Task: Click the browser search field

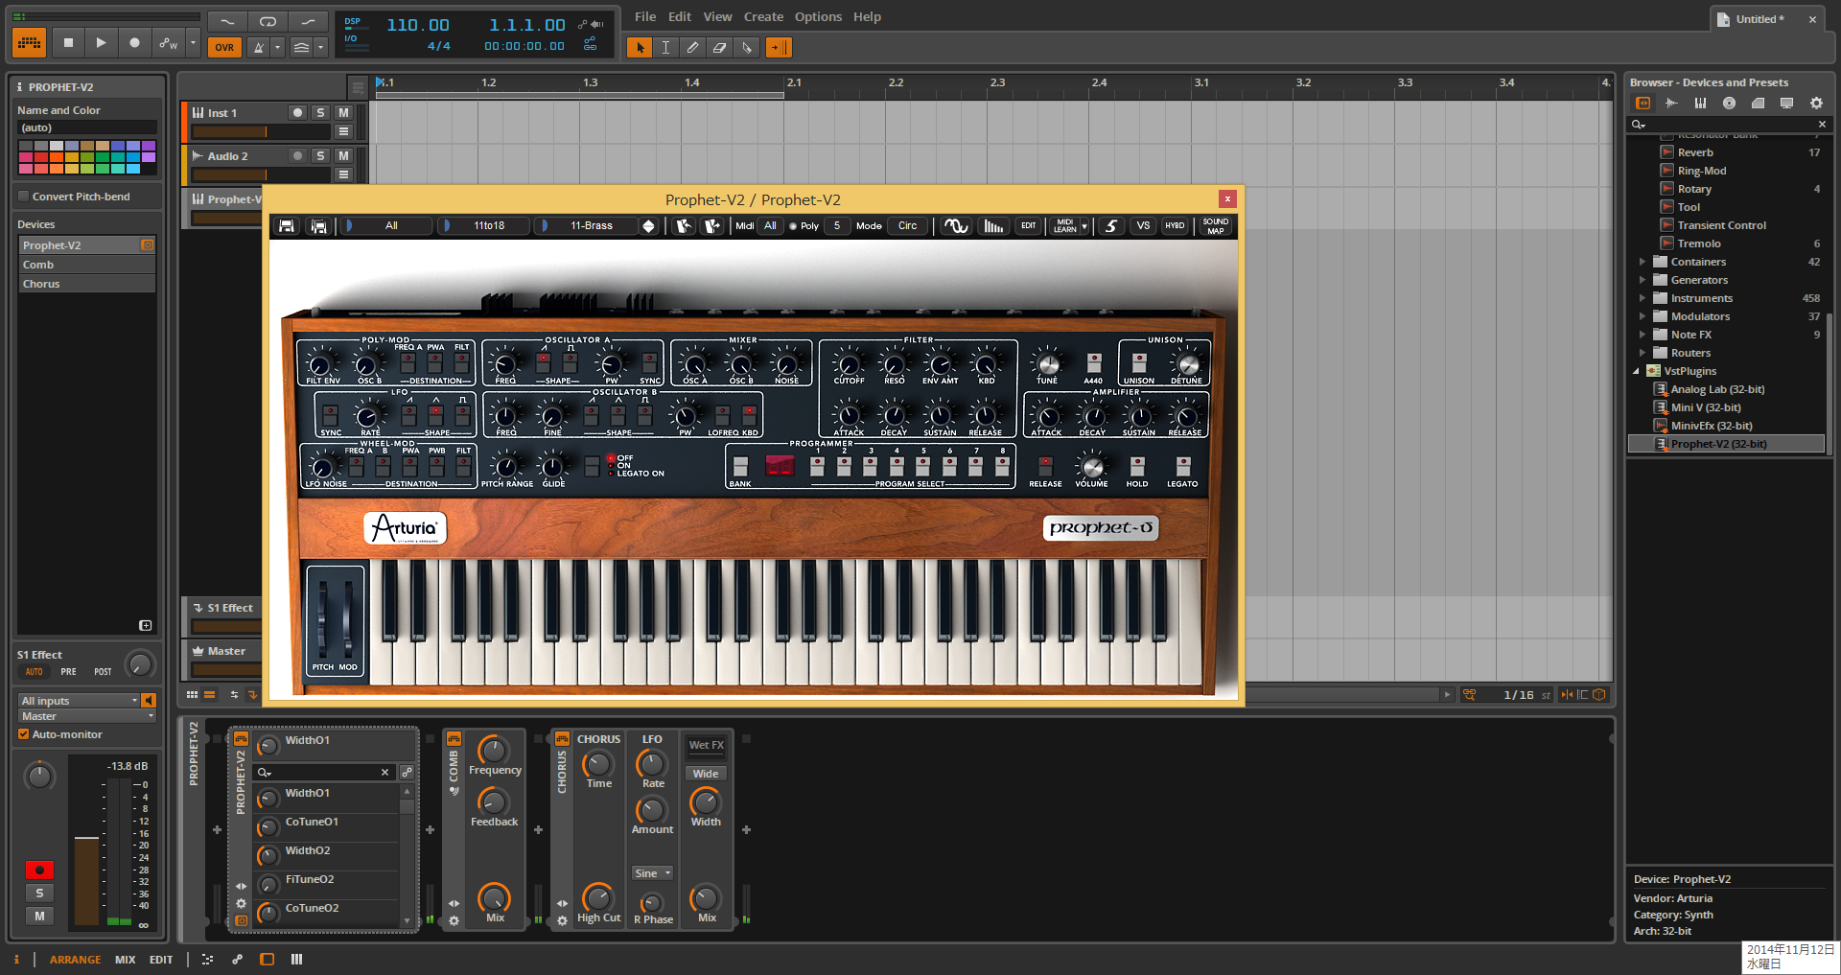Action: pyautogui.click(x=1729, y=125)
